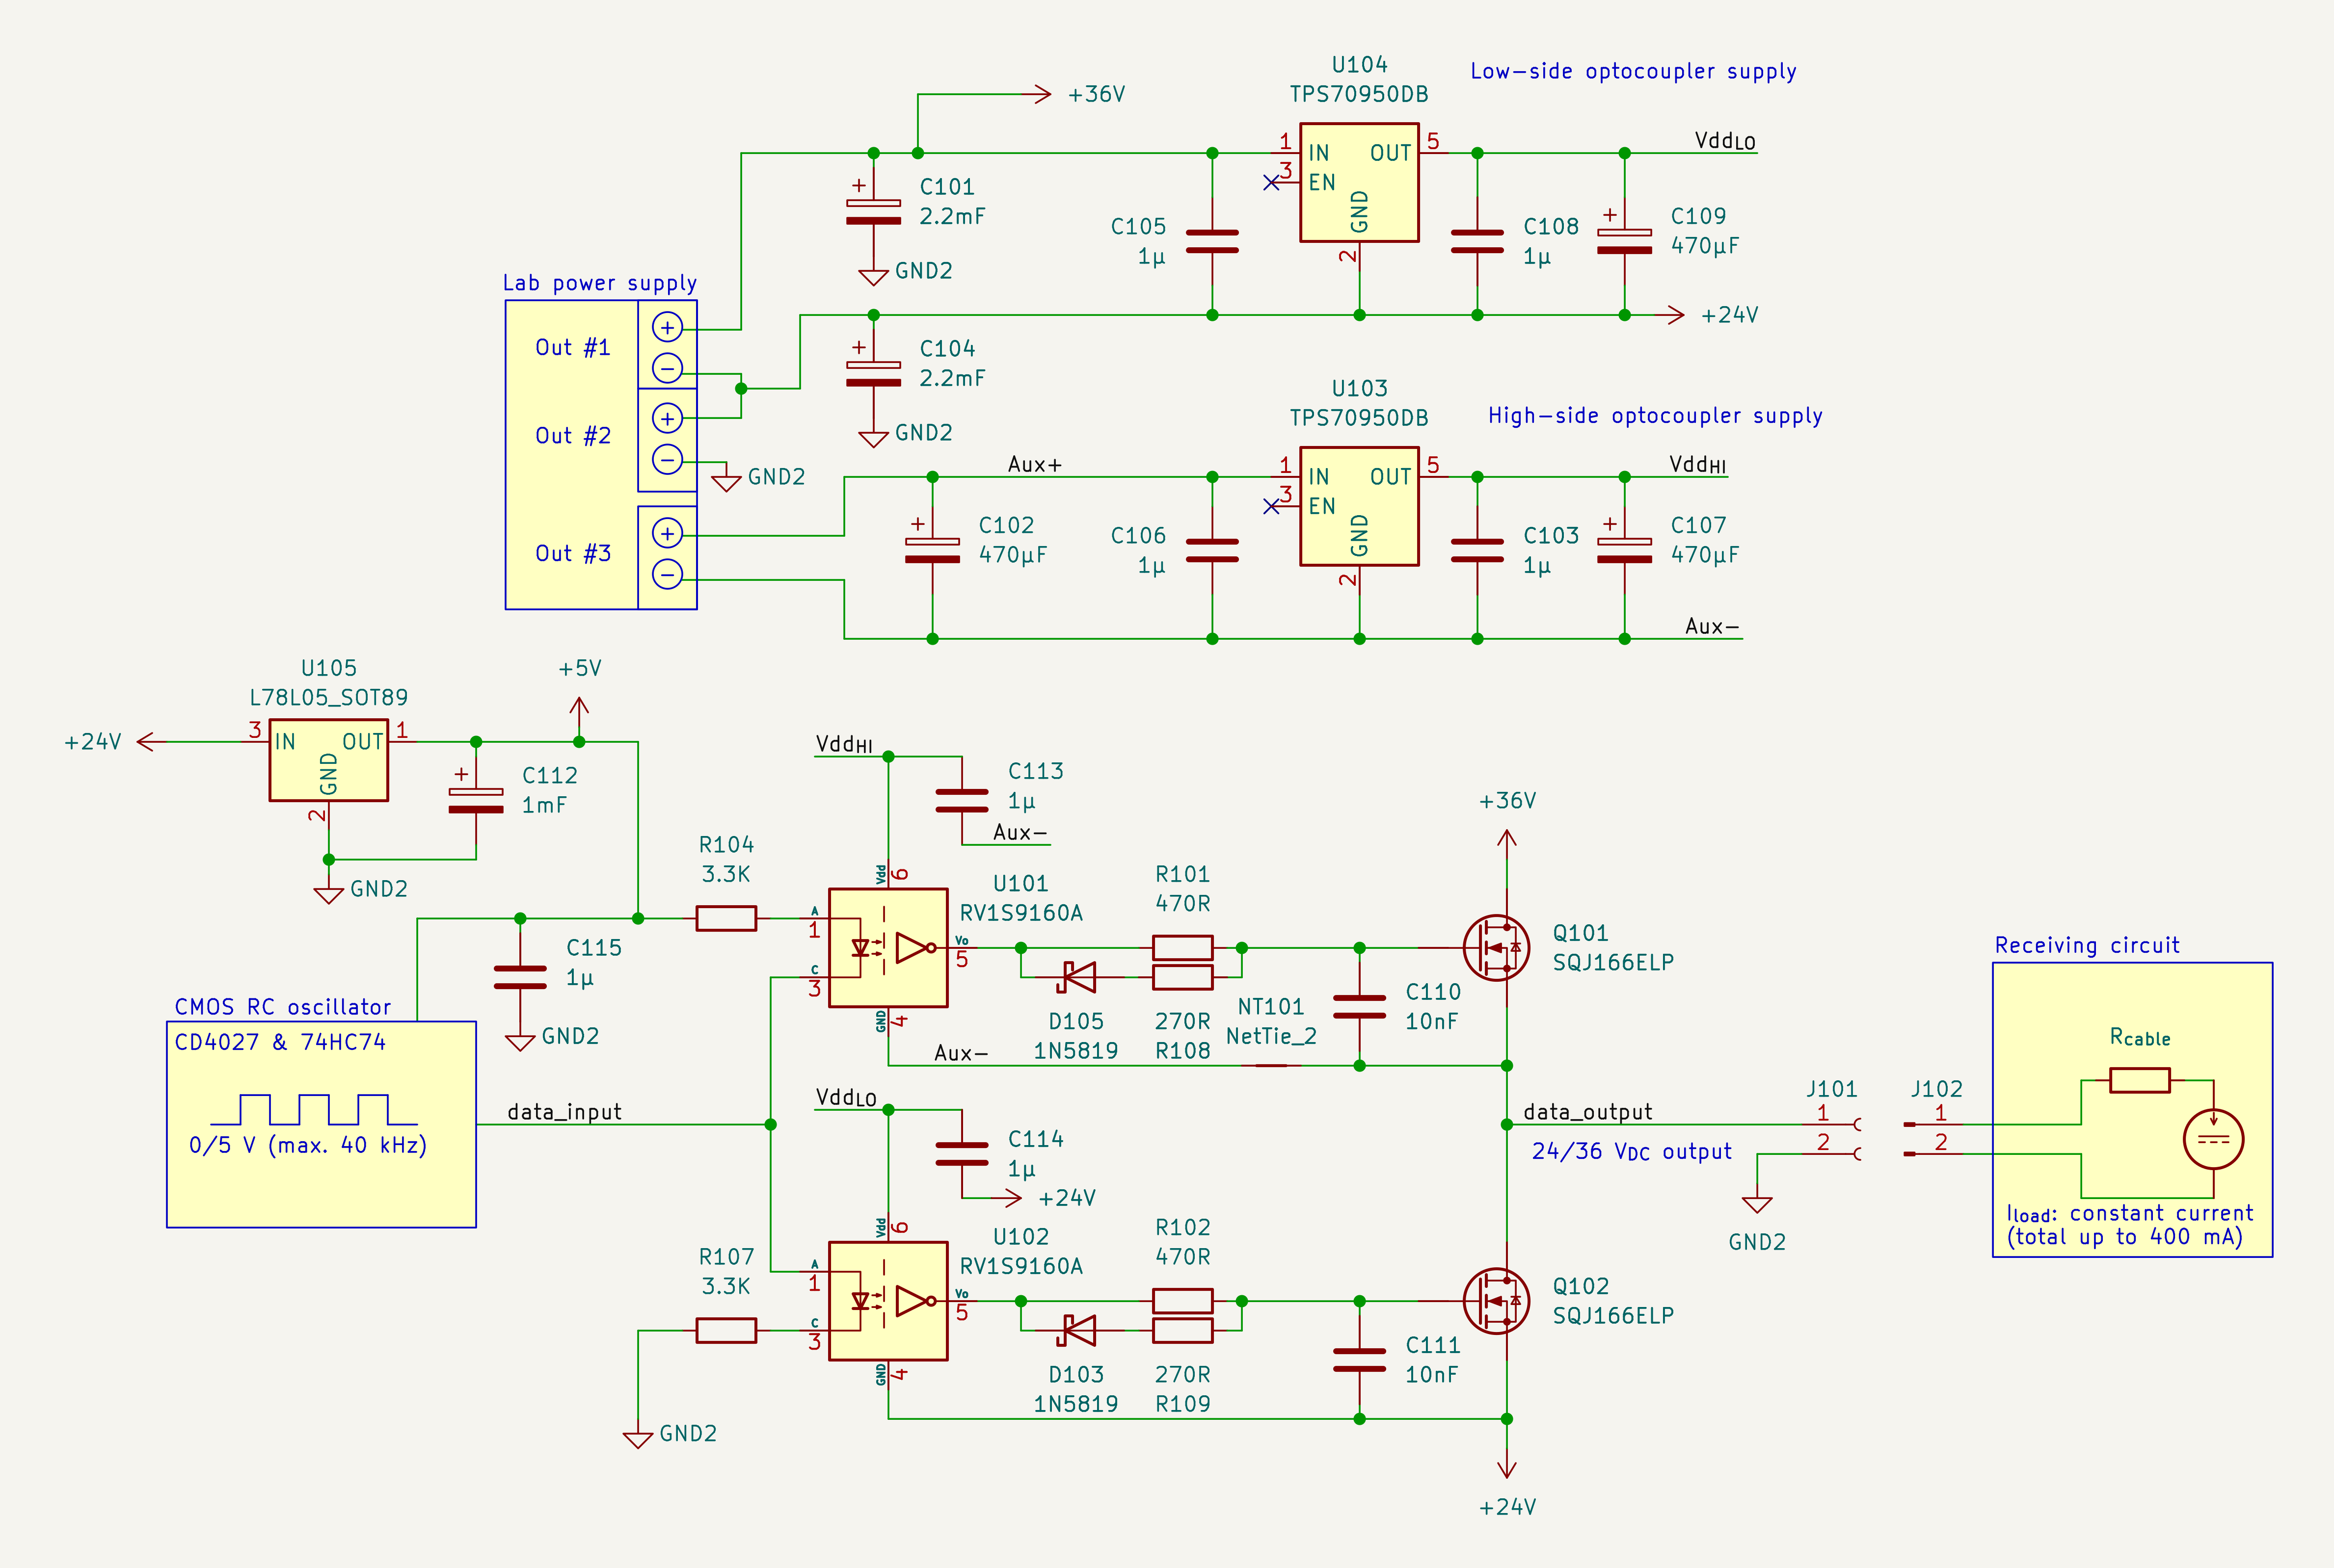Viewport: 2334px width, 1568px height.
Task: Click the U104 regulator symbol
Action: (1359, 182)
